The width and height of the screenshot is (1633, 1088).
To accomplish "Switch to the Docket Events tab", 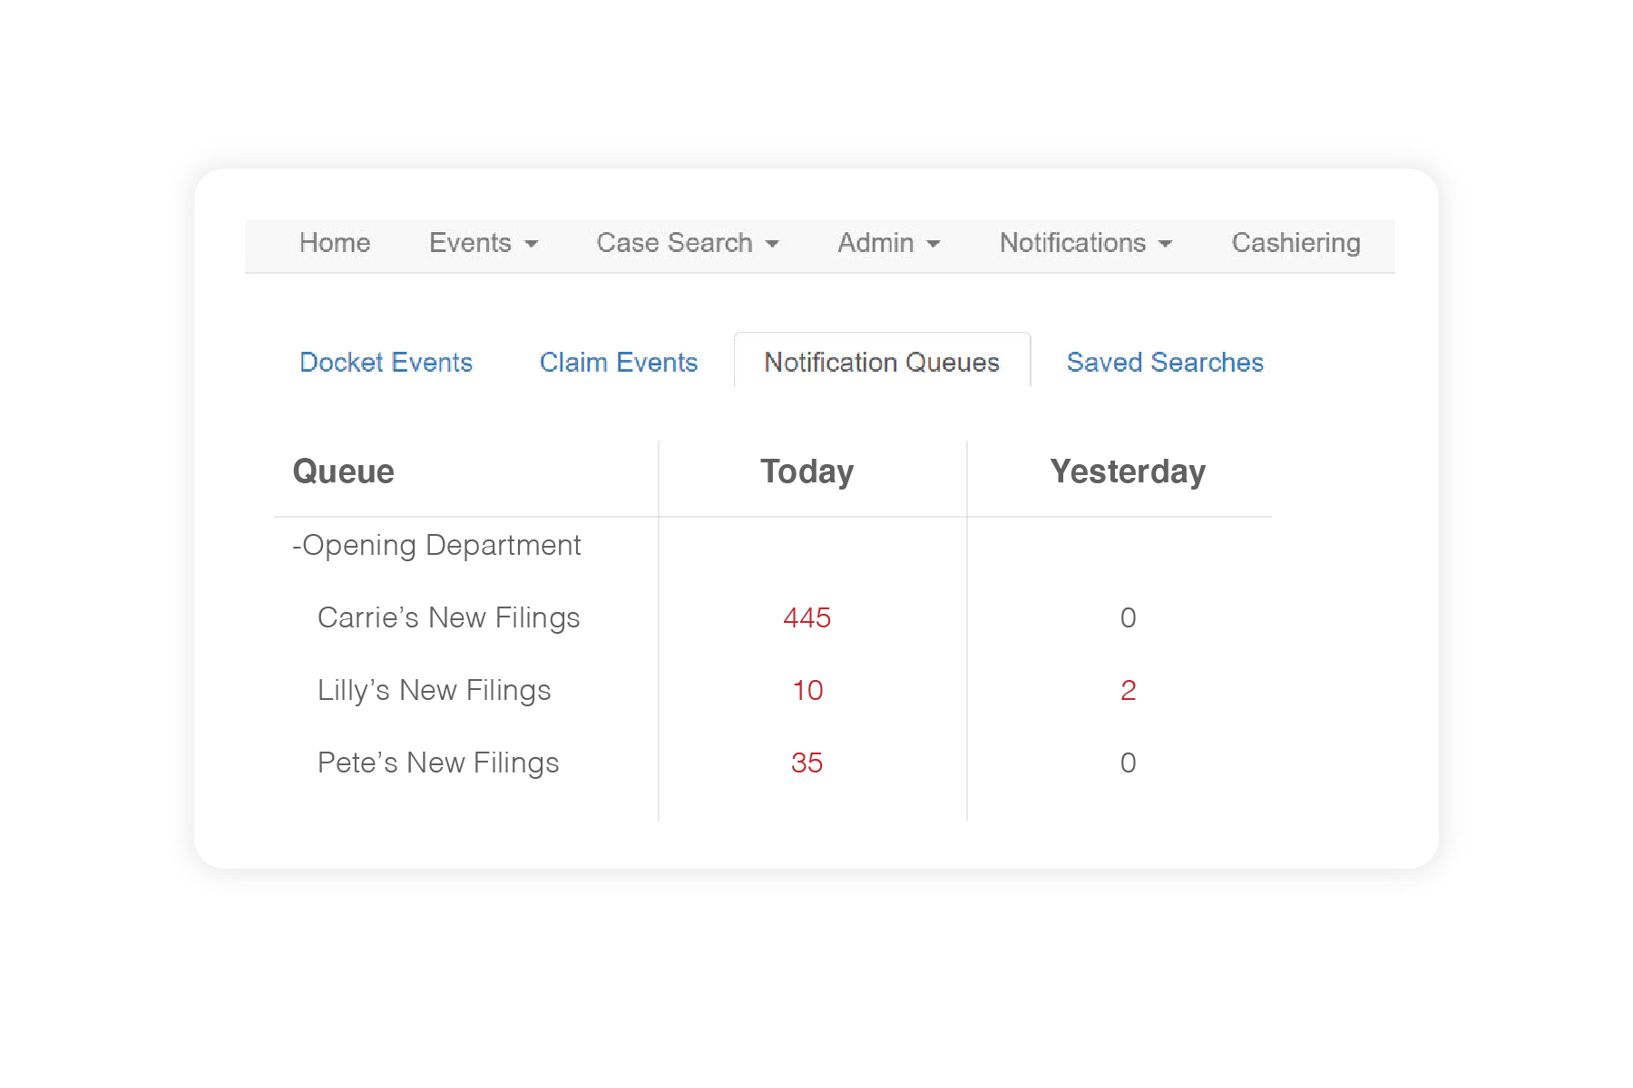I will 386,363.
